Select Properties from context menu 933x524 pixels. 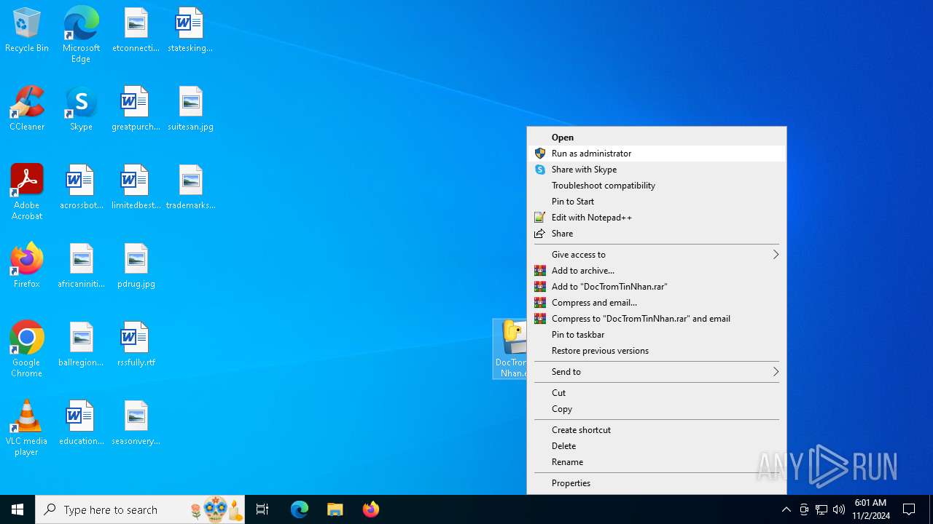(571, 483)
